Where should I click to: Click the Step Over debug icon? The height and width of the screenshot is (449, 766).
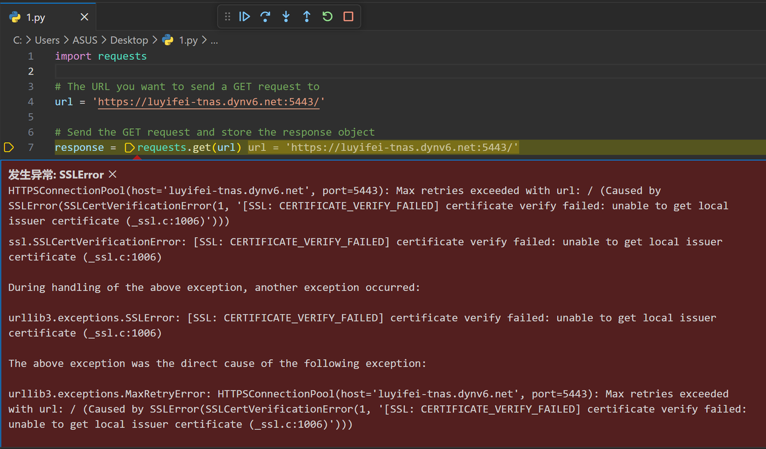[265, 17]
